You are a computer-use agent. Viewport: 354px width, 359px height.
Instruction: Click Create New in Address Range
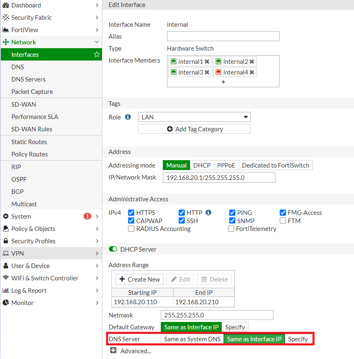click(x=139, y=279)
